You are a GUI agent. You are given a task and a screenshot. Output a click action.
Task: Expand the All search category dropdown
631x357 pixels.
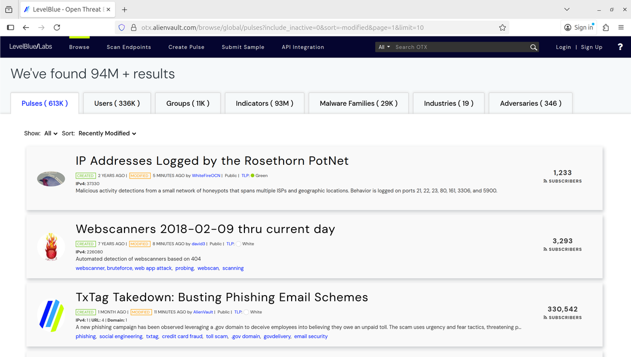click(x=384, y=47)
